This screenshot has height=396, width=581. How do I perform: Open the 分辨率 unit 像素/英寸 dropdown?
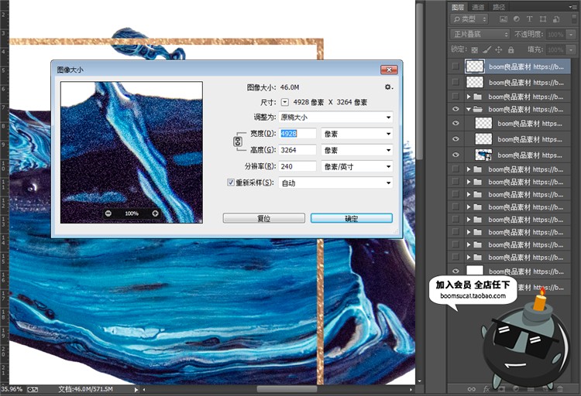point(357,166)
